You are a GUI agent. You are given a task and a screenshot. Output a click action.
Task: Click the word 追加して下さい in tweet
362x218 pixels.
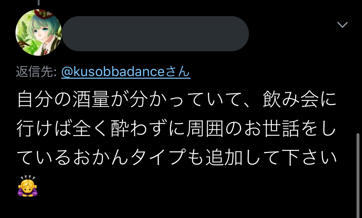271,157
